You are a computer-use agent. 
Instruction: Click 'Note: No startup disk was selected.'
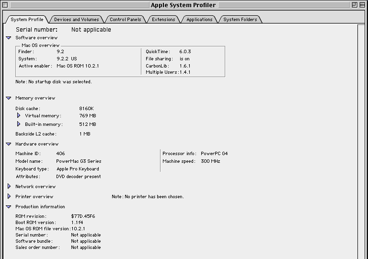(x=54, y=82)
